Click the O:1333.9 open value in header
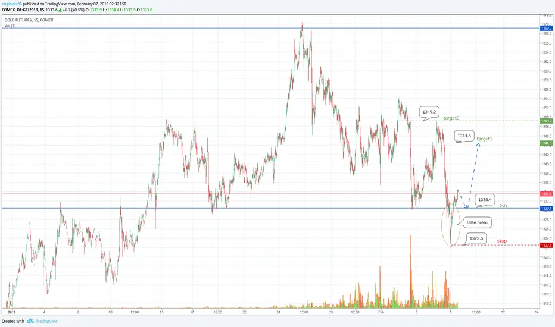Viewport: 555px width, 327px height. click(94, 10)
